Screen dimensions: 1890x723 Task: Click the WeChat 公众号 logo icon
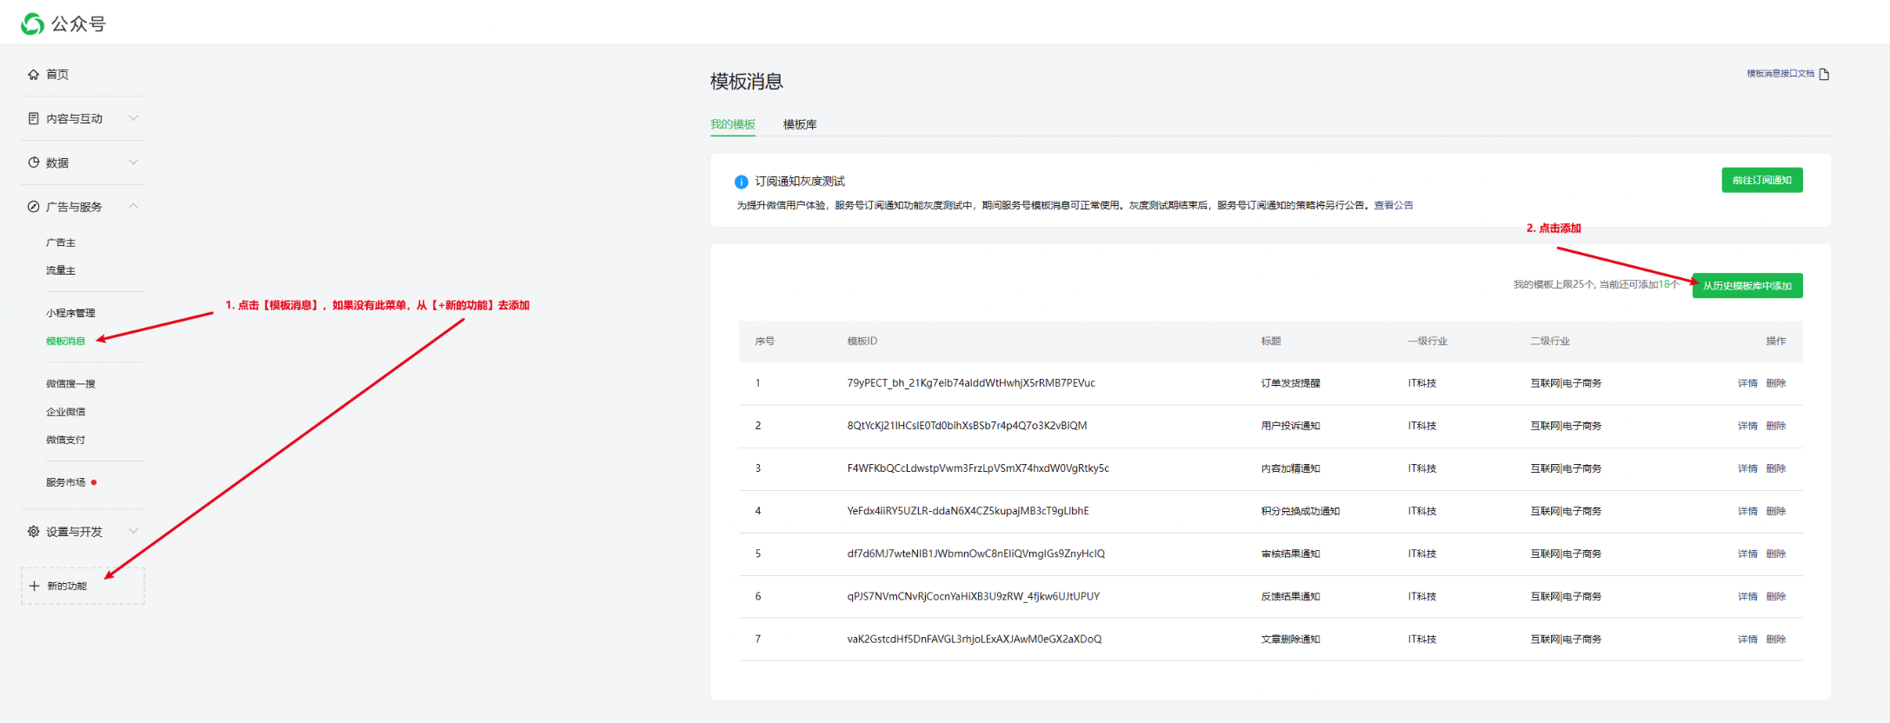coord(32,23)
